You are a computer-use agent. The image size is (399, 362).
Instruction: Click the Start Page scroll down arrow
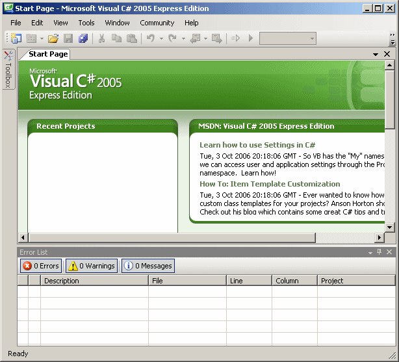pos(390,227)
